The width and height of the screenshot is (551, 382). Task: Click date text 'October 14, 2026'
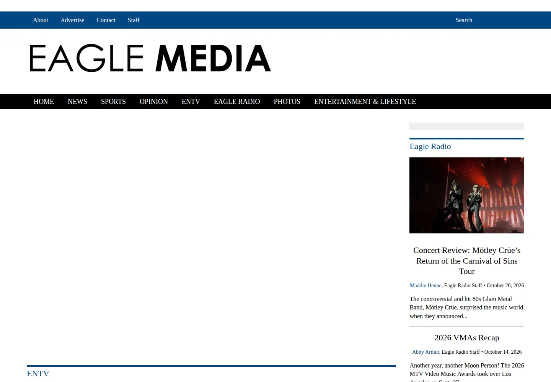pyautogui.click(x=503, y=352)
